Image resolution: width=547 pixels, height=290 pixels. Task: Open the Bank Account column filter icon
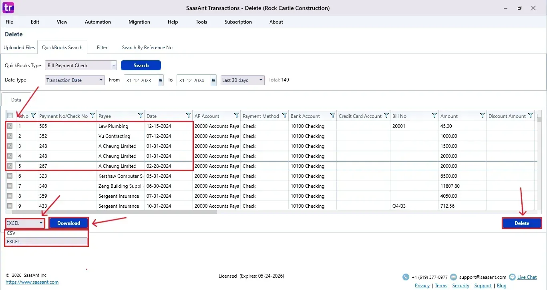333,116
